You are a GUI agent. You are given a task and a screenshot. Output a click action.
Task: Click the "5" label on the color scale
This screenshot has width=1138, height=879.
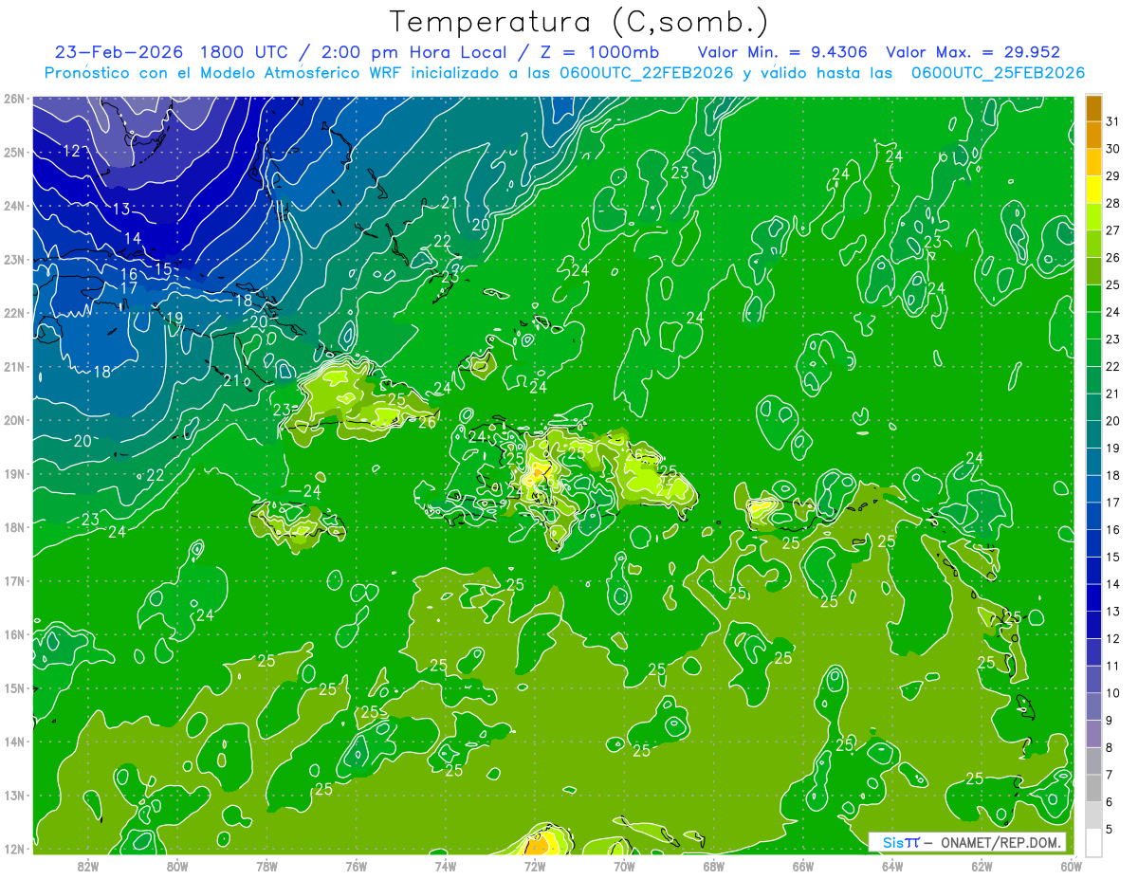click(1110, 830)
